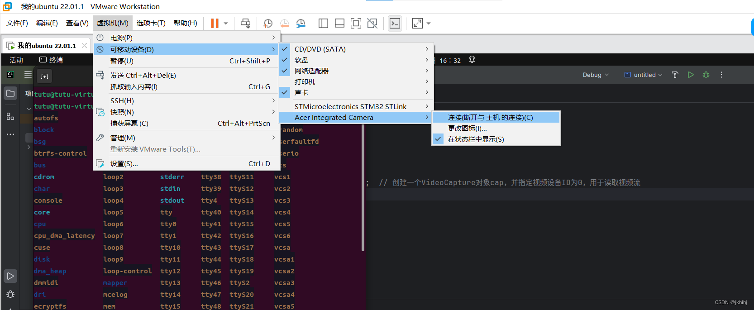Image resolution: width=754 pixels, height=310 pixels.
Task: Toggle 在状态栏中显示(S) option
Action: click(496, 139)
